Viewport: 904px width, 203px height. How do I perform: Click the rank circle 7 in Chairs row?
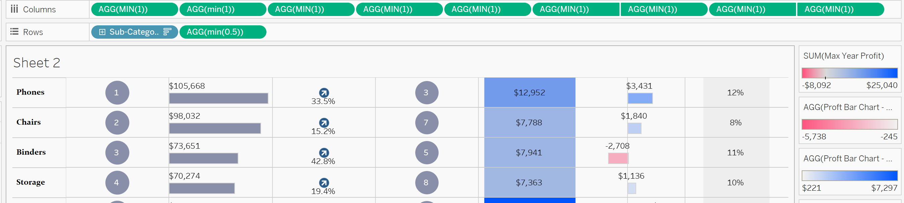click(x=426, y=123)
